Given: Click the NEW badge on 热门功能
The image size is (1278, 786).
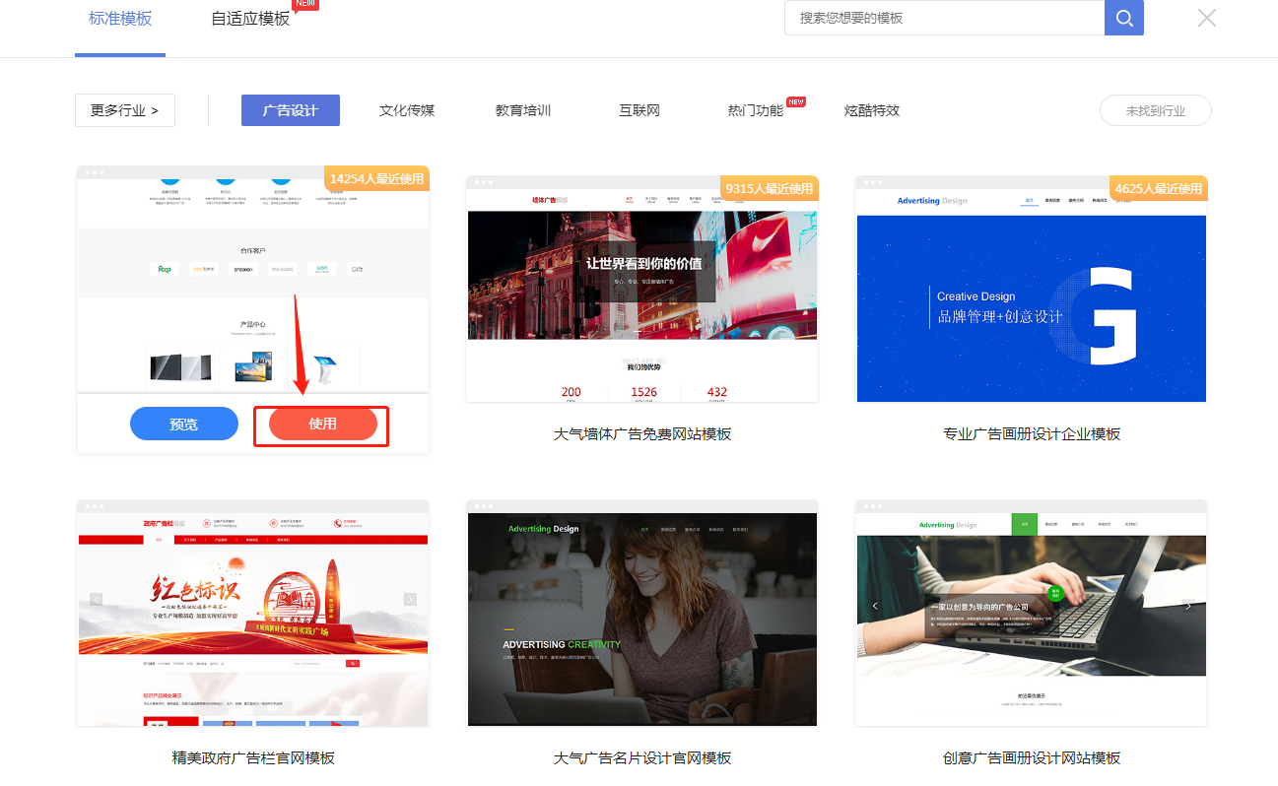Looking at the screenshot, I should pyautogui.click(x=795, y=100).
